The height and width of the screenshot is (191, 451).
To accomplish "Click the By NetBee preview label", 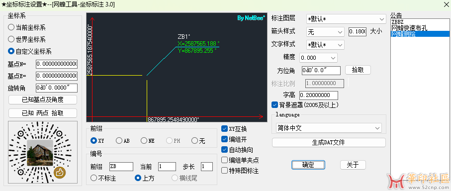I will pyautogui.click(x=251, y=18).
